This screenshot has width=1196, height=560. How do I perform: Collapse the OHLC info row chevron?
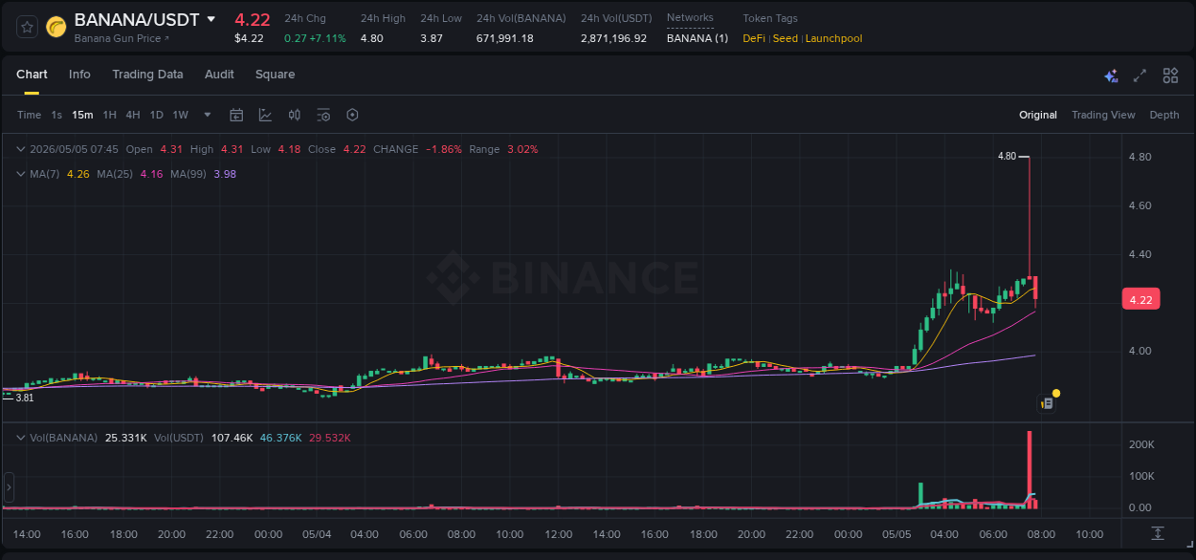click(21, 149)
